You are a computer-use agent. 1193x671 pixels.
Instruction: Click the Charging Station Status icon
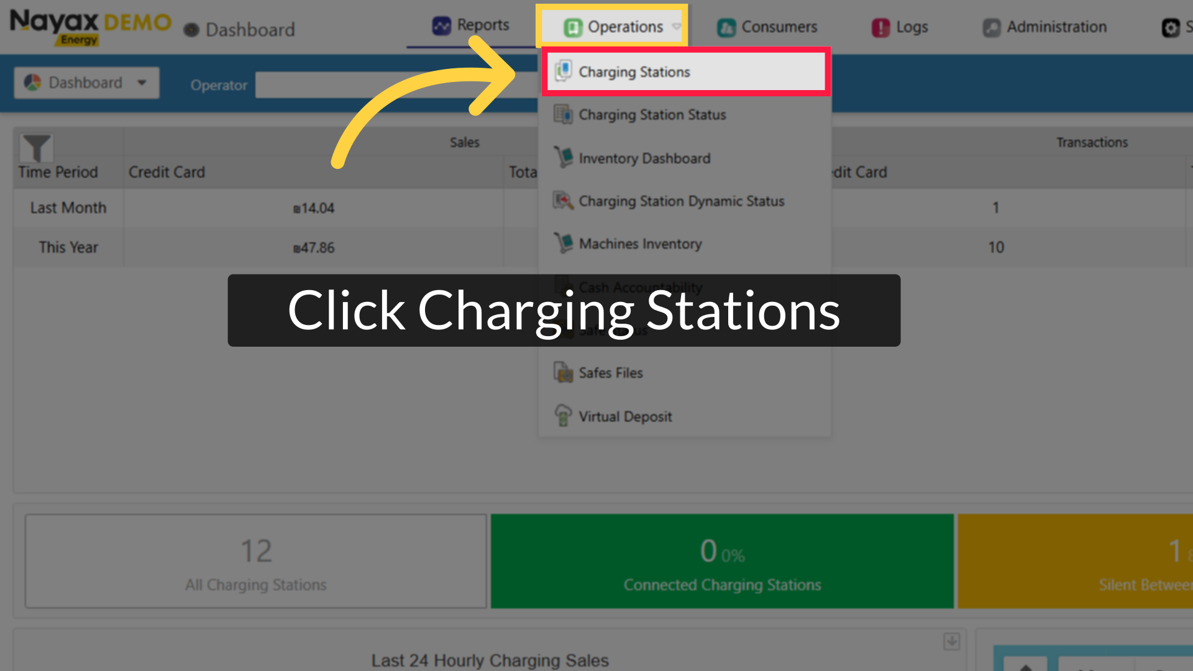(x=564, y=114)
